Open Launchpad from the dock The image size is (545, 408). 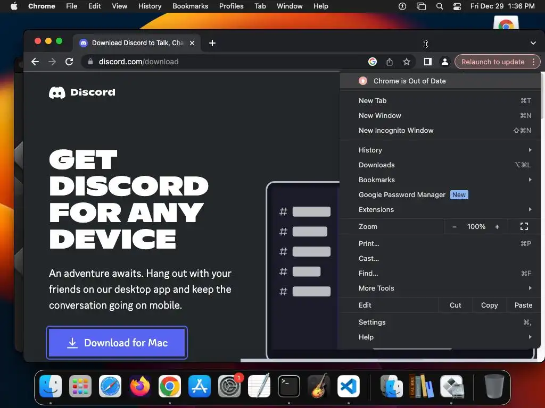point(80,386)
